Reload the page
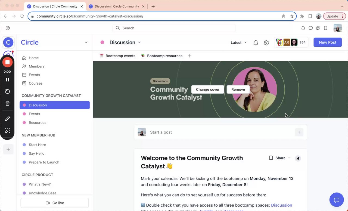This screenshot has height=211, width=348. pos(22,16)
